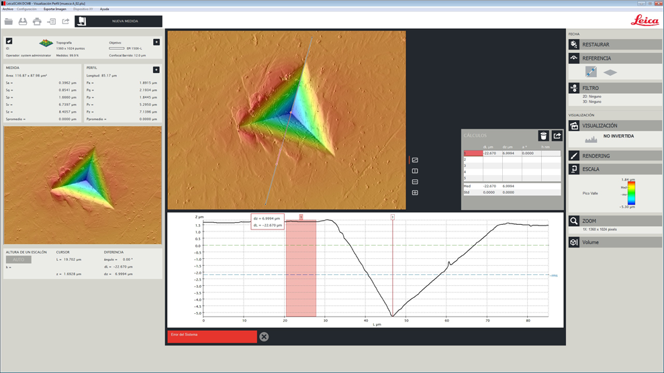Expand the PERFIL panel with plus button
Screen dimensions: 664x373
tap(156, 70)
